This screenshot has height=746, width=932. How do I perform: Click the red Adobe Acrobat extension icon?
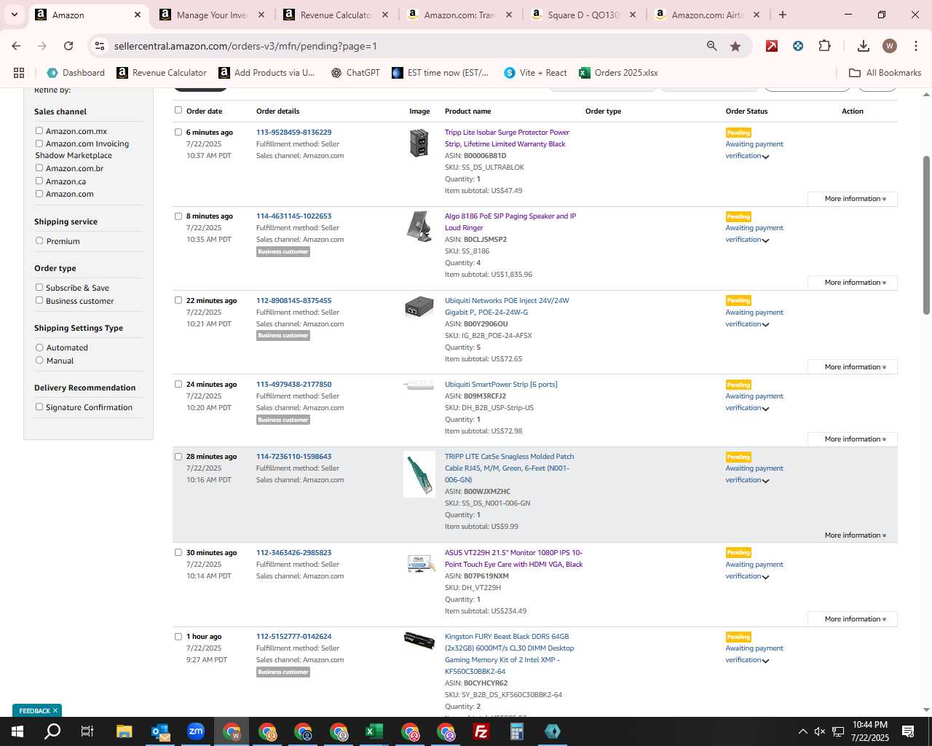coord(772,46)
